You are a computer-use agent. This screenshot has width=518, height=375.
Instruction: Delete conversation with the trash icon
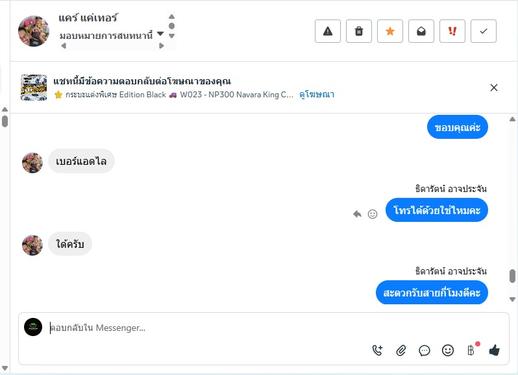click(359, 31)
